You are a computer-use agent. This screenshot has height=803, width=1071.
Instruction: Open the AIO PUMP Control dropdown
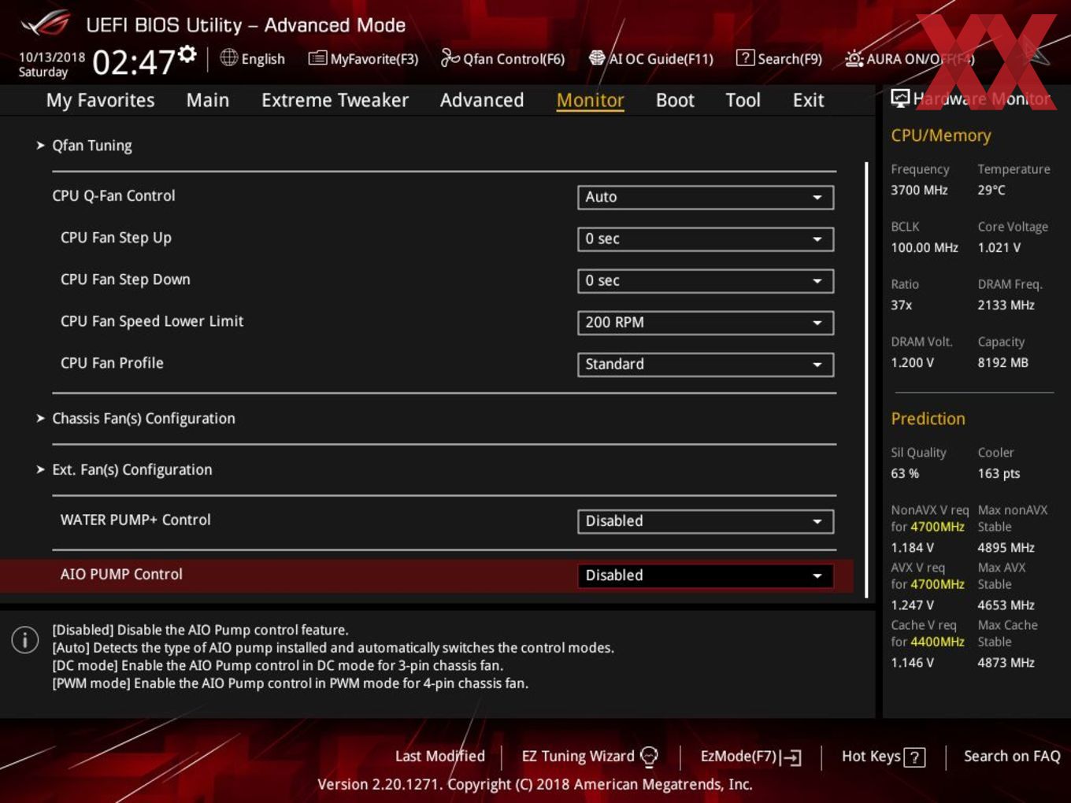point(706,575)
